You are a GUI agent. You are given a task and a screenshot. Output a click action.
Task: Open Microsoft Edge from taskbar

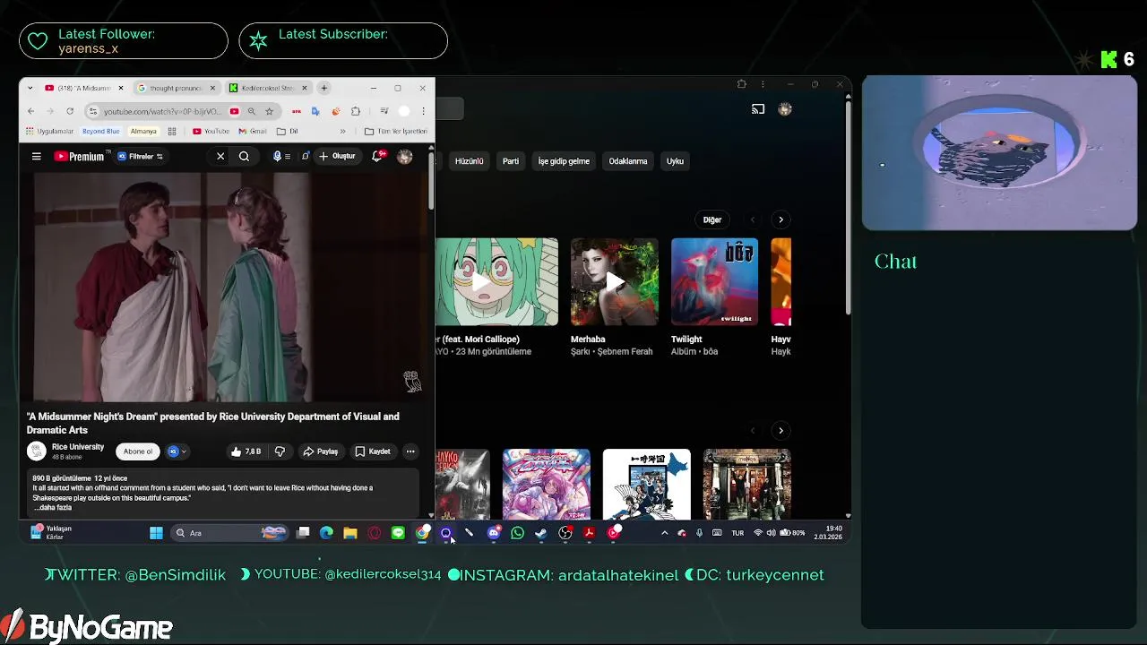click(x=326, y=533)
